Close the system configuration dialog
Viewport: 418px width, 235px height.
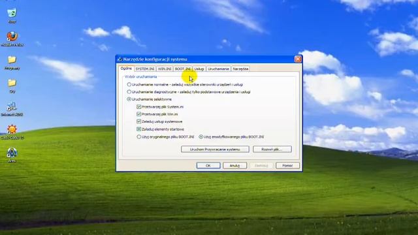click(x=298, y=59)
